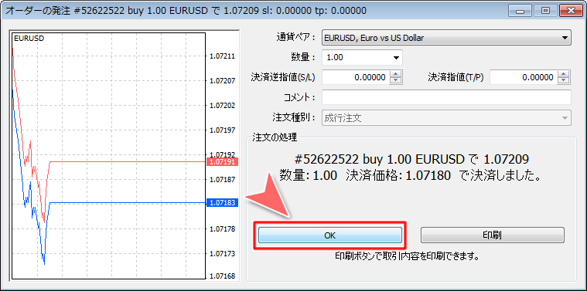
Task: Click the 1.07197 price axis value
Action: point(223,130)
